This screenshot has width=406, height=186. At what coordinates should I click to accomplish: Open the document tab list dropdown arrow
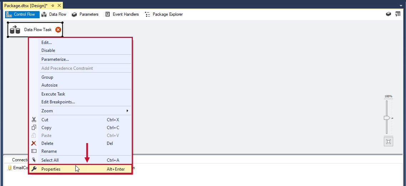pyautogui.click(x=401, y=6)
